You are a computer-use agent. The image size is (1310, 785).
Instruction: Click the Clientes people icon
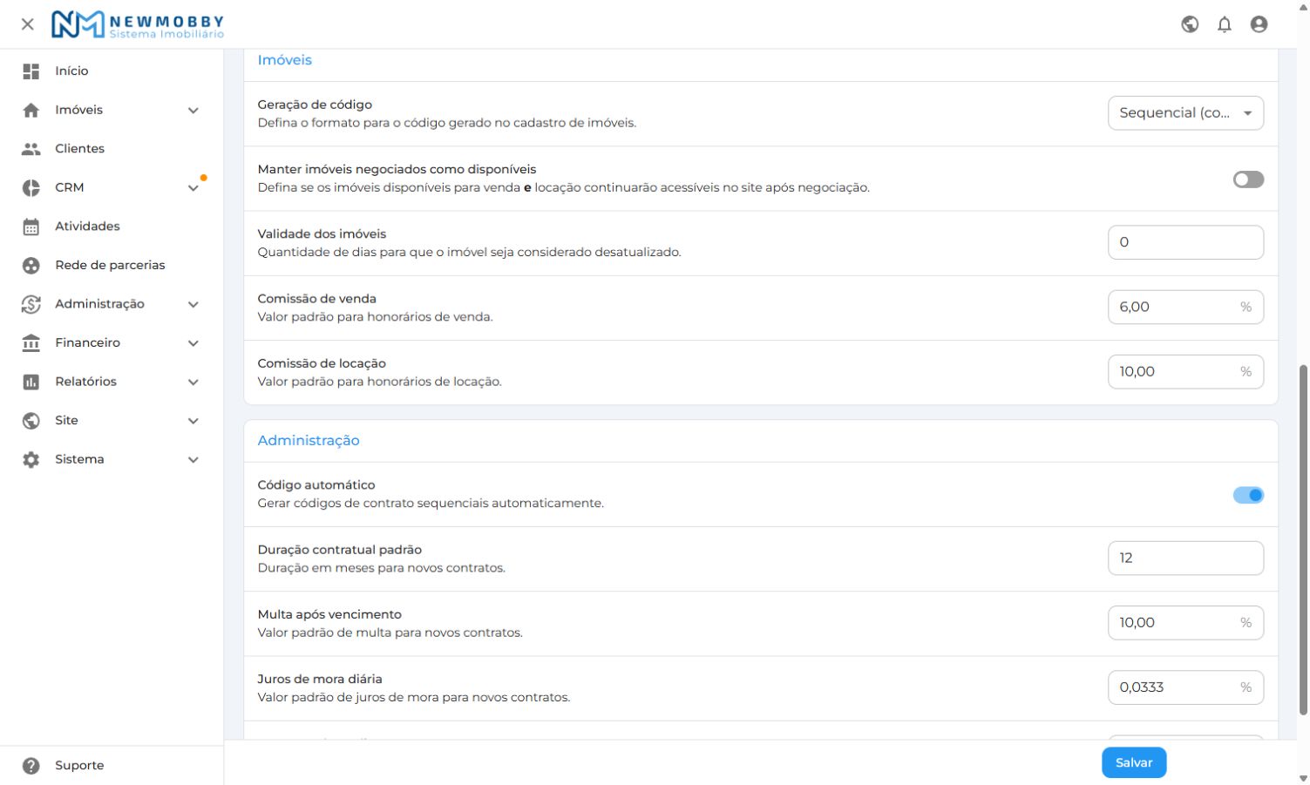tap(31, 149)
